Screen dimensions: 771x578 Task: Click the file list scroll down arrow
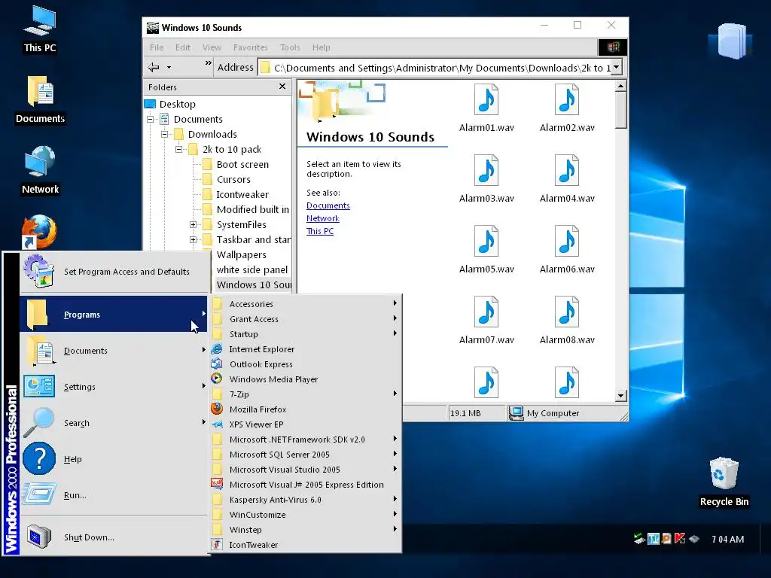pyautogui.click(x=620, y=396)
